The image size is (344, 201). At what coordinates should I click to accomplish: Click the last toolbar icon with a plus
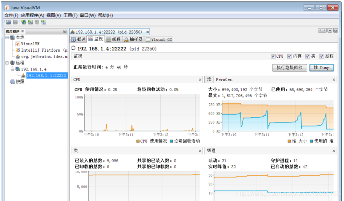(x=44, y=22)
